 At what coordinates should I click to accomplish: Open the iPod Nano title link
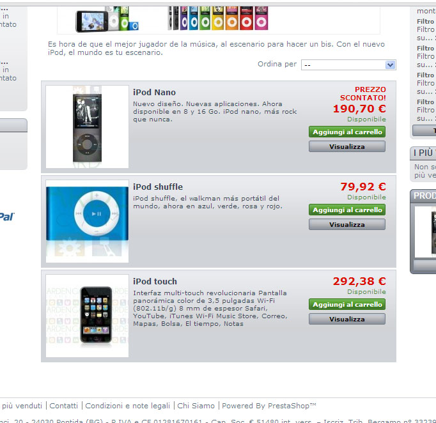pos(154,92)
